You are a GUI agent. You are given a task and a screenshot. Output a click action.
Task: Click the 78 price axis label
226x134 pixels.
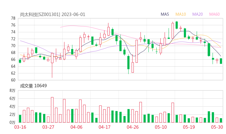coord(13,18)
